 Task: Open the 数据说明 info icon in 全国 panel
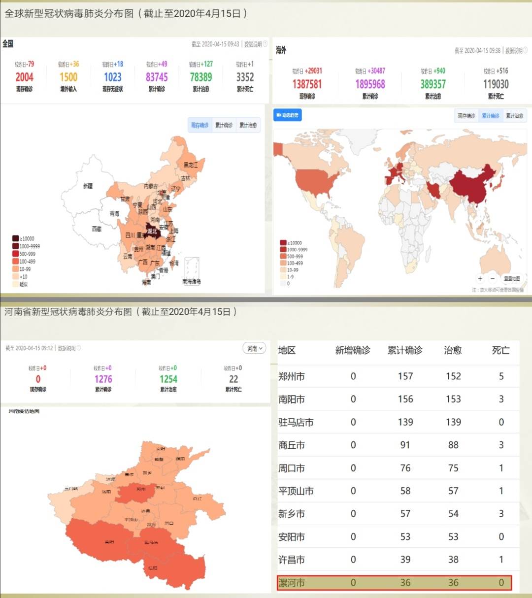266,44
